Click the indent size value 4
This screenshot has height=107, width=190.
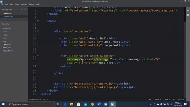(183, 100)
